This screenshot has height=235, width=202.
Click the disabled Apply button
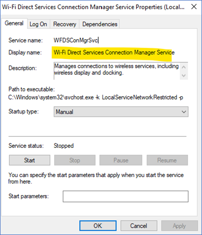[x=180, y=226]
